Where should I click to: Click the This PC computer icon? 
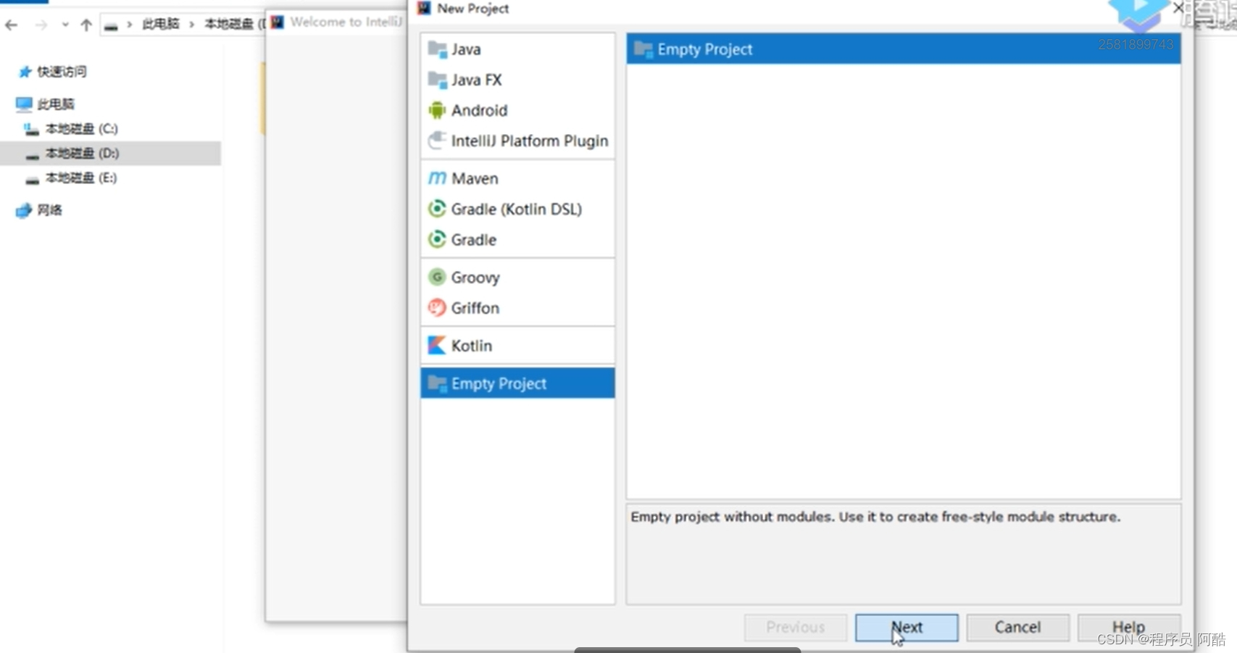[x=24, y=104]
